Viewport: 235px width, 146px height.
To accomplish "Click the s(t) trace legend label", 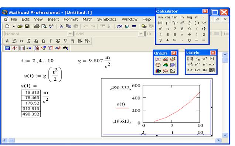I will pyautogui.click(x=121, y=104).
